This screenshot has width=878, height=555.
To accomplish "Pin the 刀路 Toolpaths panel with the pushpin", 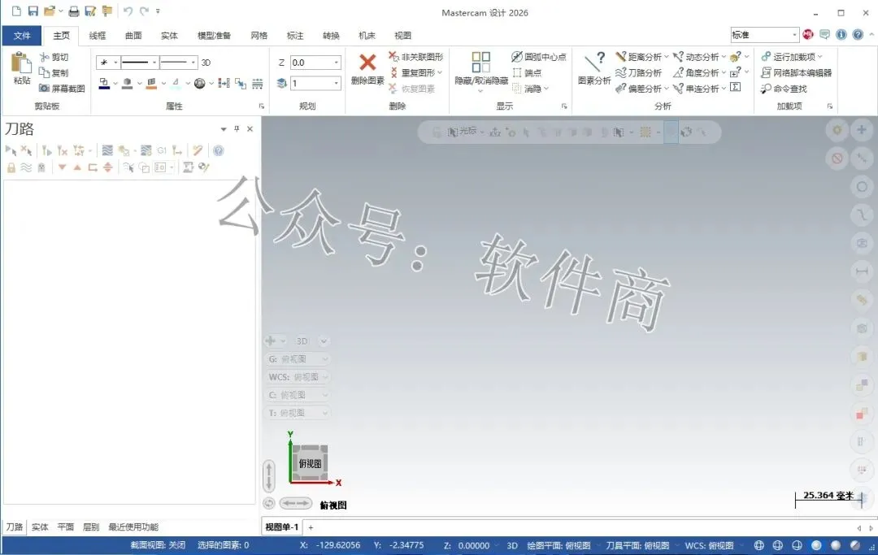I will [x=237, y=128].
